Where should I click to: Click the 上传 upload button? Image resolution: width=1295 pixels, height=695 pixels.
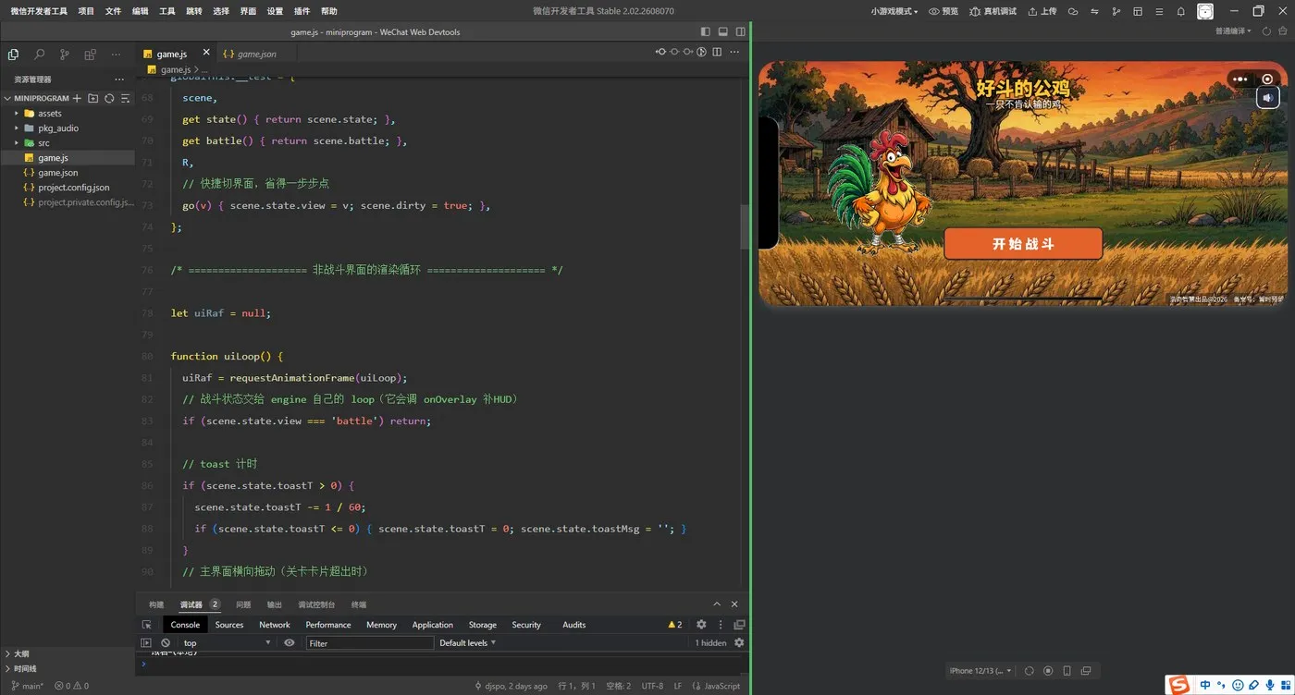pos(1042,11)
